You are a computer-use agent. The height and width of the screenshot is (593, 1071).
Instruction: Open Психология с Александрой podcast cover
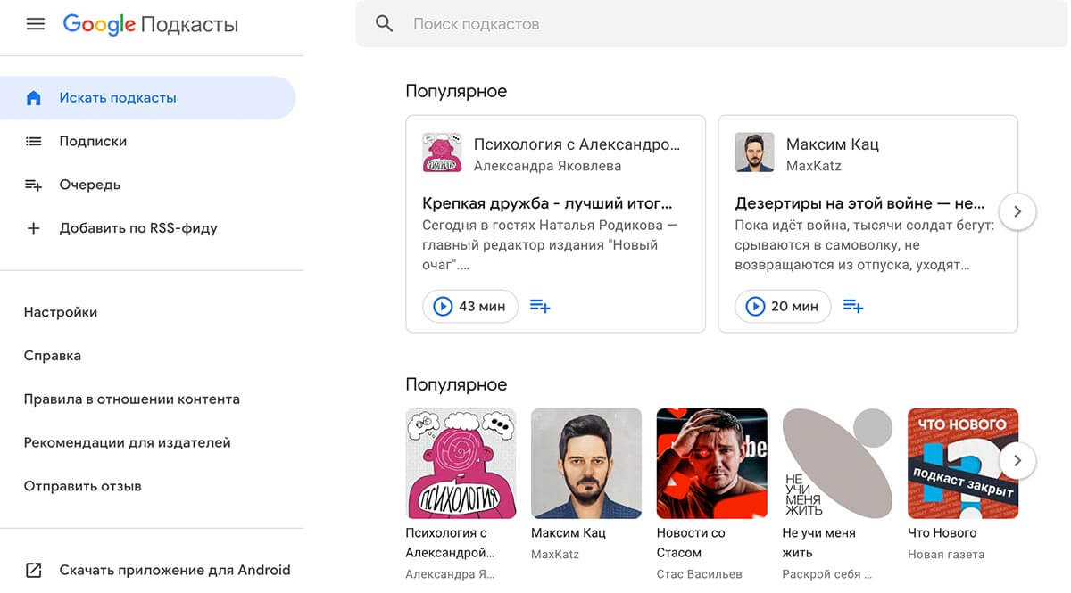(x=461, y=464)
